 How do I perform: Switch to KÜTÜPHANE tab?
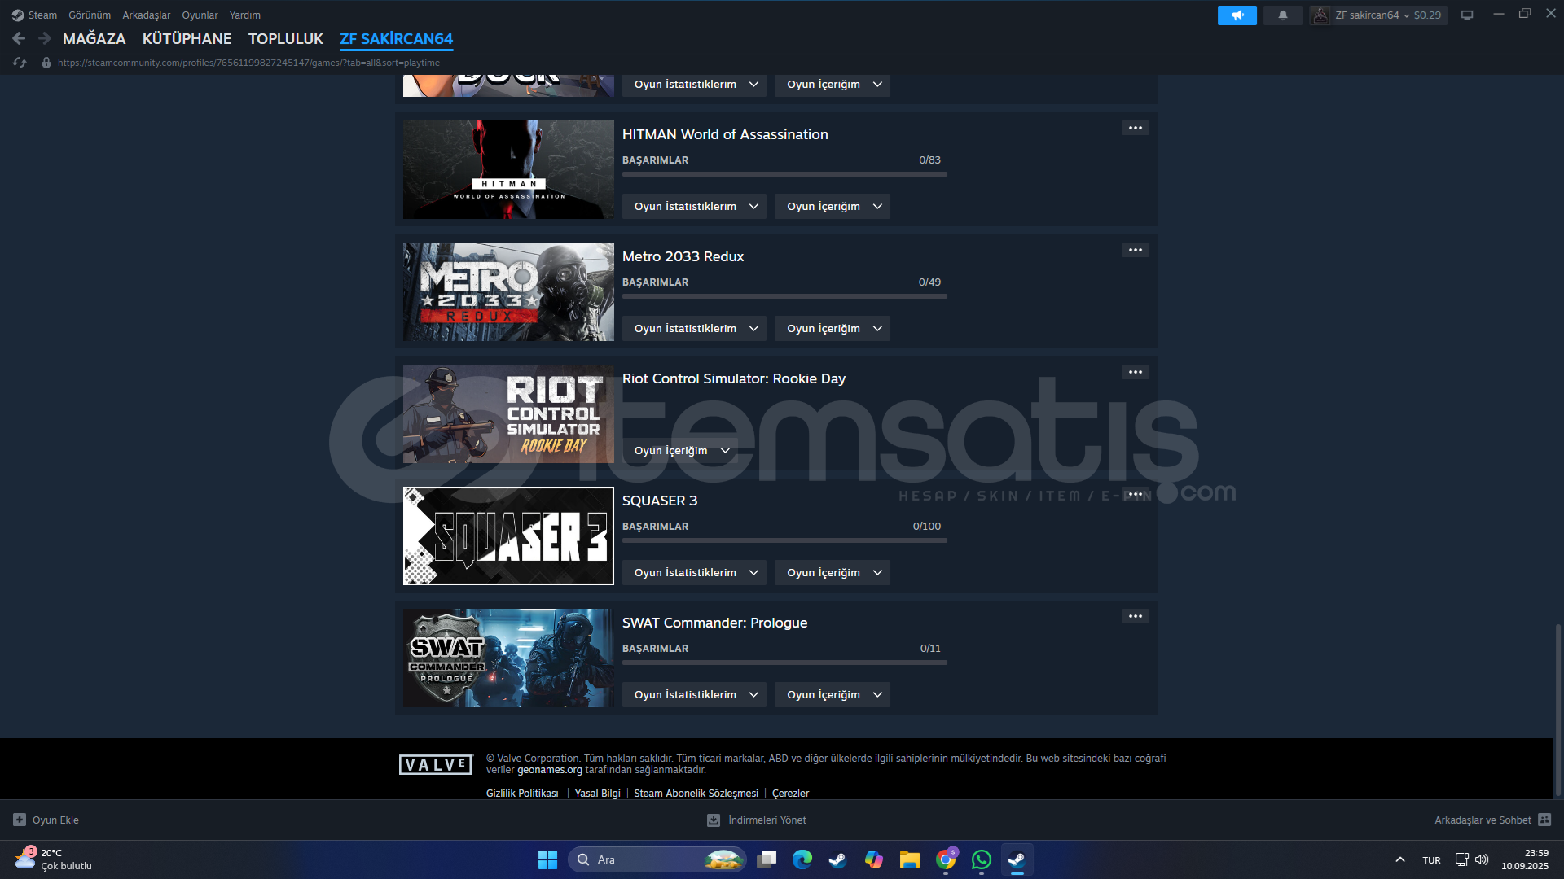(x=187, y=38)
